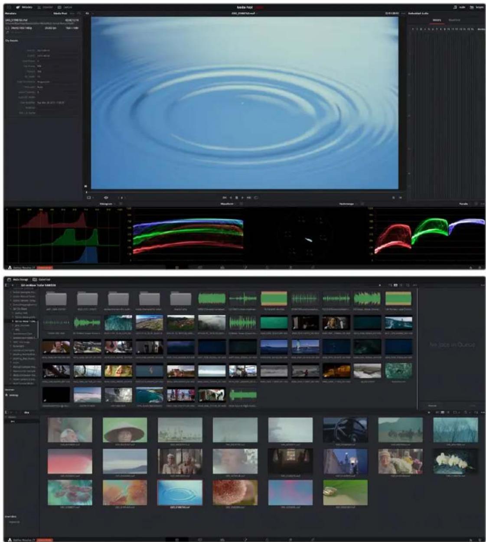Play the clip in reverse

[x=231, y=198]
